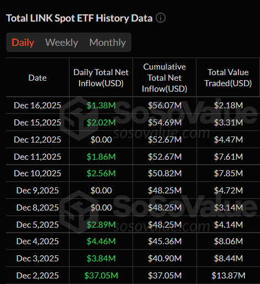Select the Dec 16,2025 date cell
Screen dimensions: 260x284
pos(38,106)
